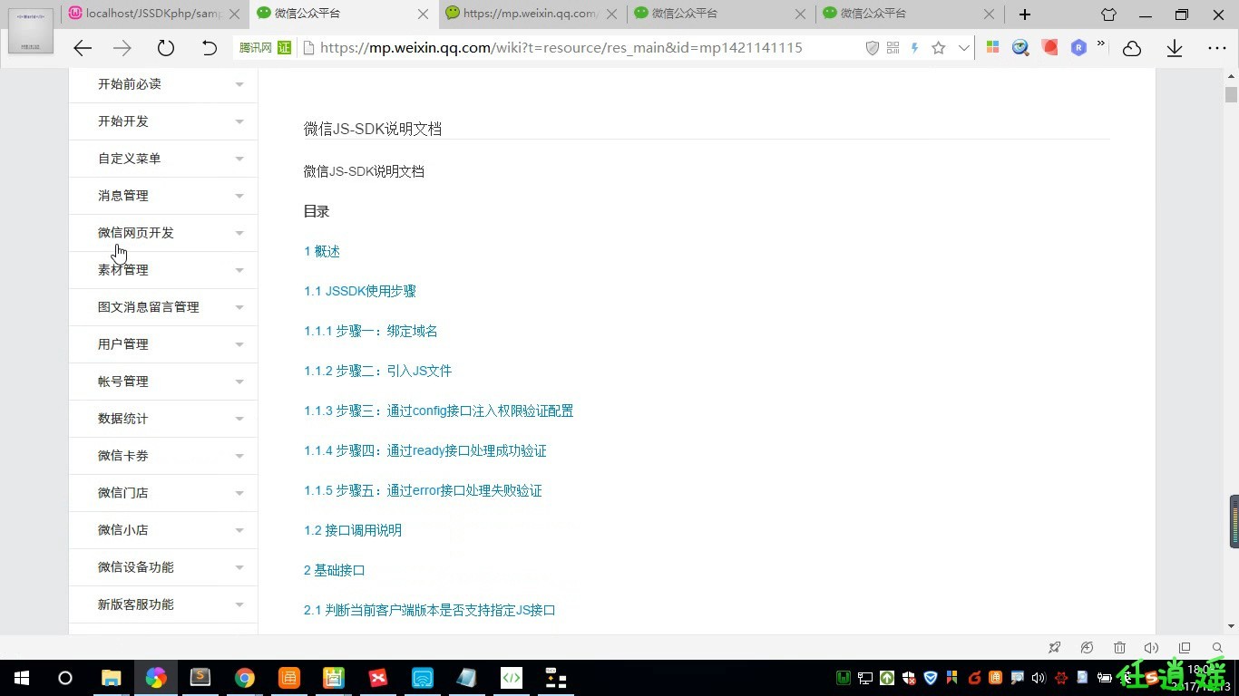Click the browser forward arrow
The image size is (1239, 696).
[x=122, y=48]
